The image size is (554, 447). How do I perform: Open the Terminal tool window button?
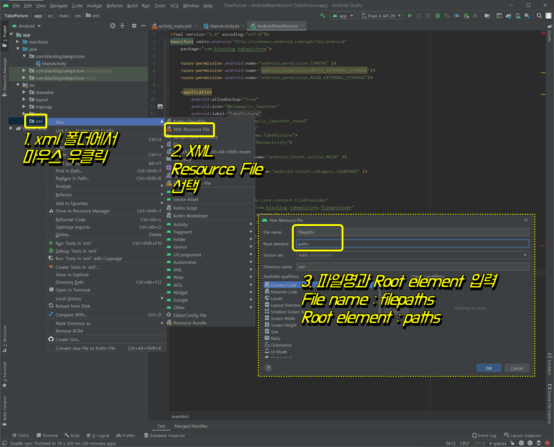(x=47, y=435)
